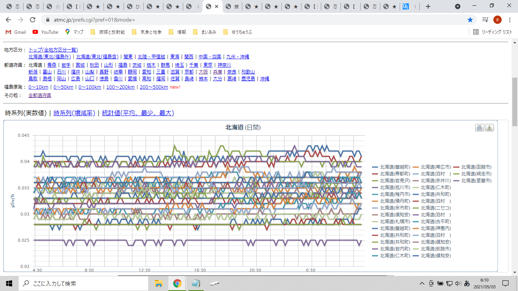Switch to 統計値(平均、最少、最大) view
The width and height of the screenshot is (518, 291).
[x=138, y=113]
